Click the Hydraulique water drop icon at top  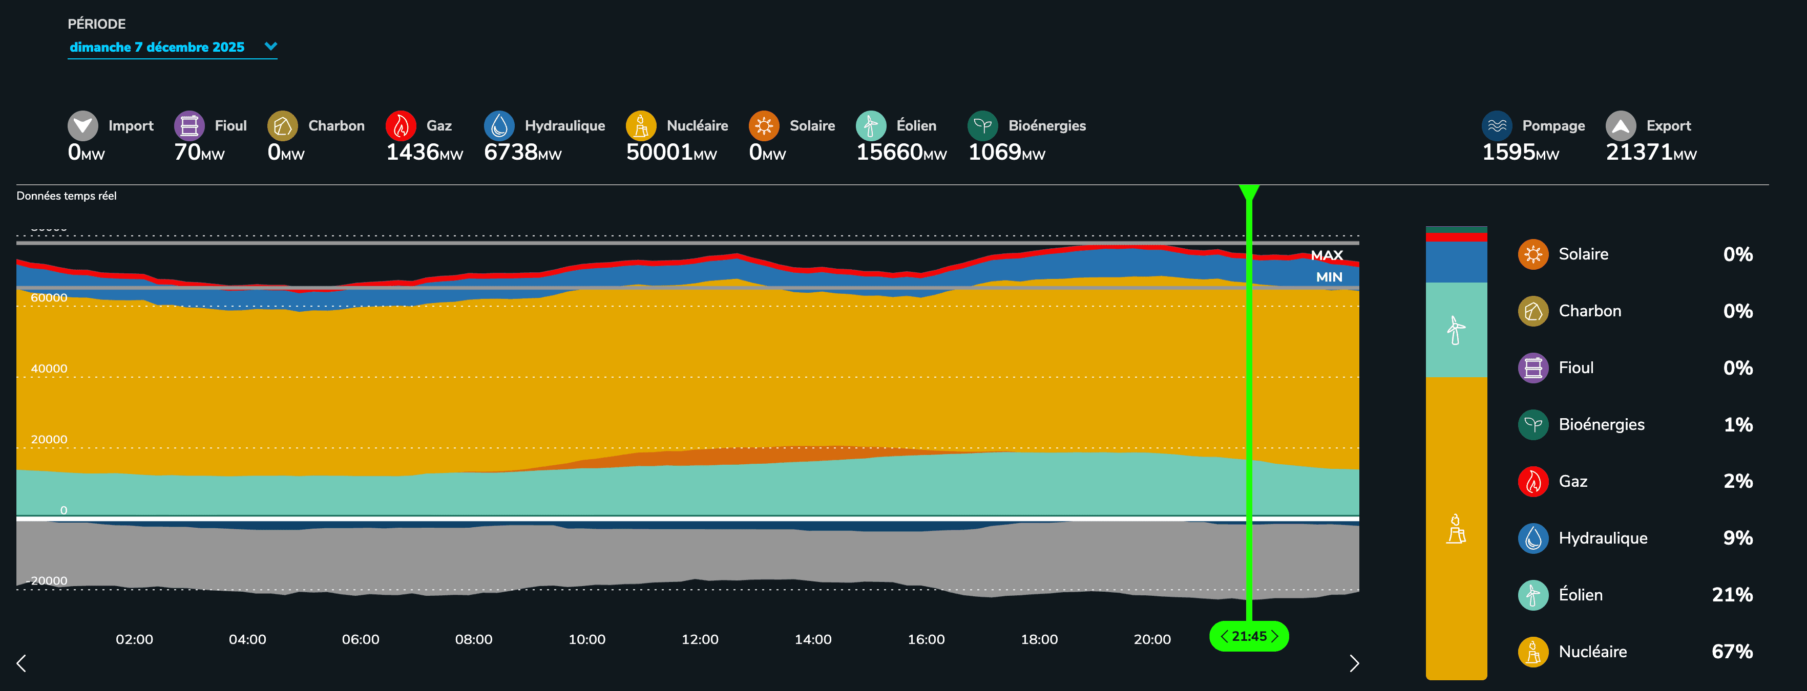(x=499, y=125)
